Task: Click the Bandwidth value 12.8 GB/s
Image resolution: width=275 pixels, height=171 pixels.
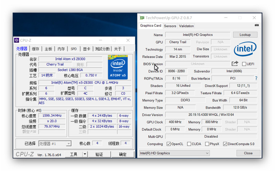Action: coord(240,107)
